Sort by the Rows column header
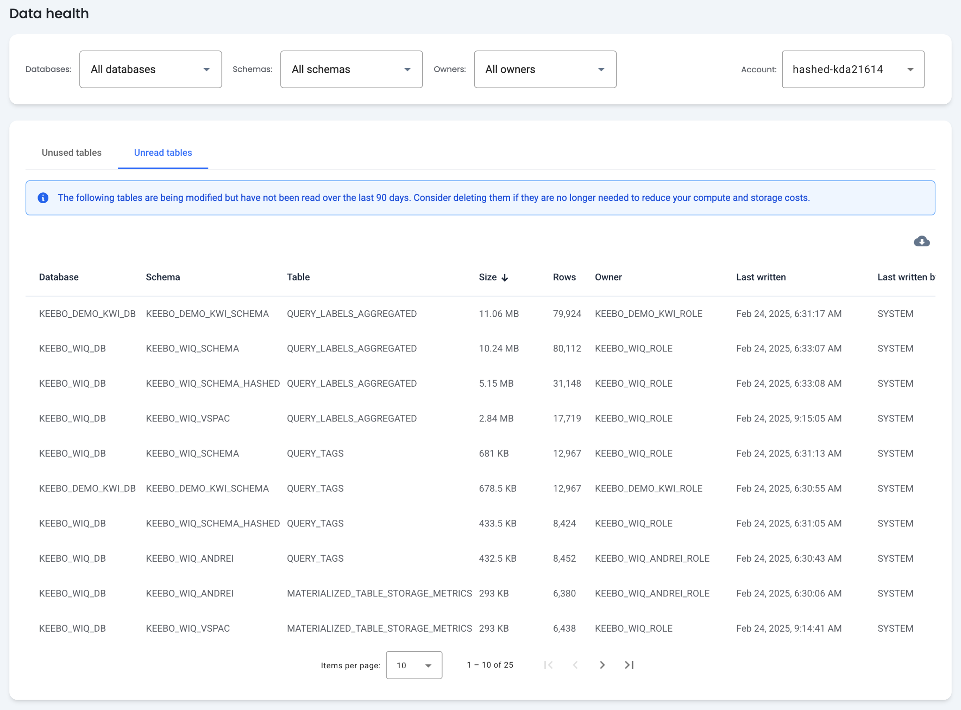Viewport: 961px width, 710px height. point(564,277)
